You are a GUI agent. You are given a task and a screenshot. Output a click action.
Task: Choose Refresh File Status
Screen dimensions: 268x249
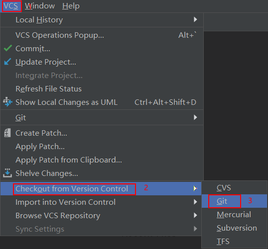coord(102,88)
